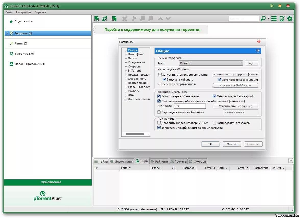The image size is (300, 218).
Task: Click the RSS icon beside Ленты
Action: click(11, 43)
